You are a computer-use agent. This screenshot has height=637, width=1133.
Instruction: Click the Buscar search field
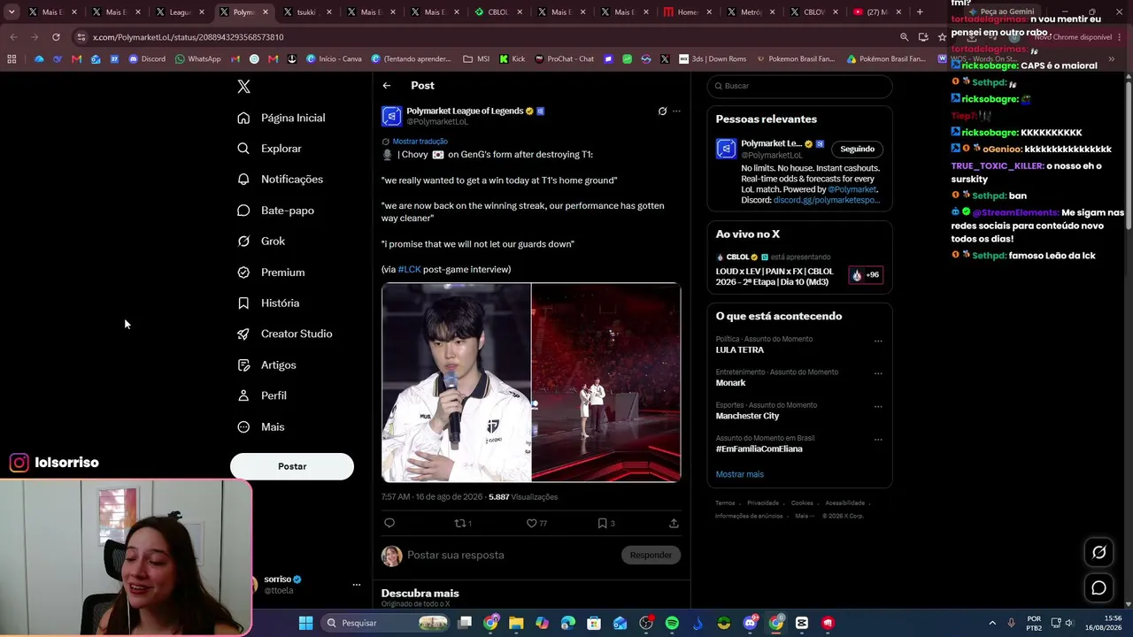[799, 86]
